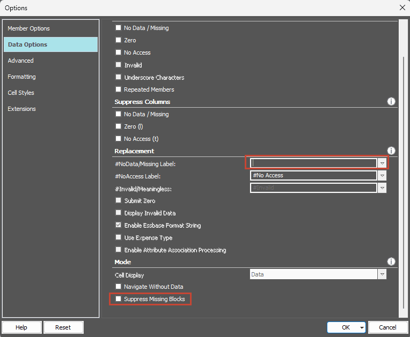This screenshot has height=337, width=410.
Task: Open info for Suppress Columns section
Action: point(391,102)
